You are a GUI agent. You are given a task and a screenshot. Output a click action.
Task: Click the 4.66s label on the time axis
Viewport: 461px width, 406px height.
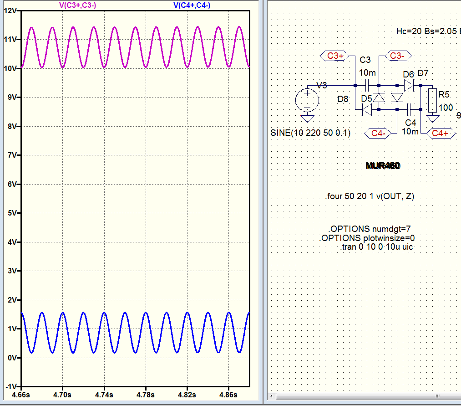(21, 395)
